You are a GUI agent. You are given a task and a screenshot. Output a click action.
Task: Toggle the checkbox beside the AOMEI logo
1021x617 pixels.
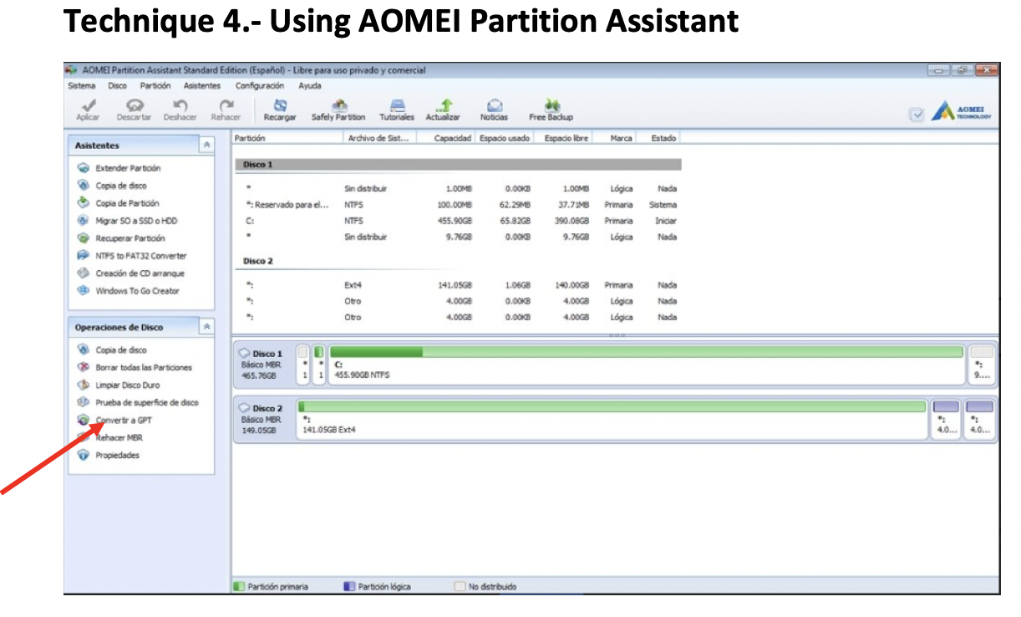[917, 114]
